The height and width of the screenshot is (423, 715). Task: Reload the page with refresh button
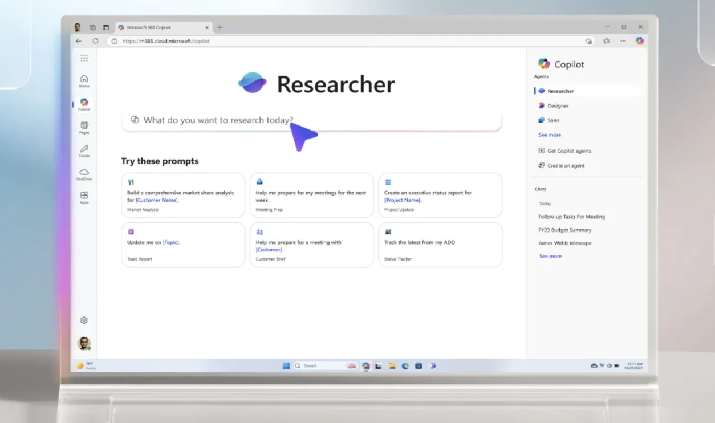pos(95,41)
